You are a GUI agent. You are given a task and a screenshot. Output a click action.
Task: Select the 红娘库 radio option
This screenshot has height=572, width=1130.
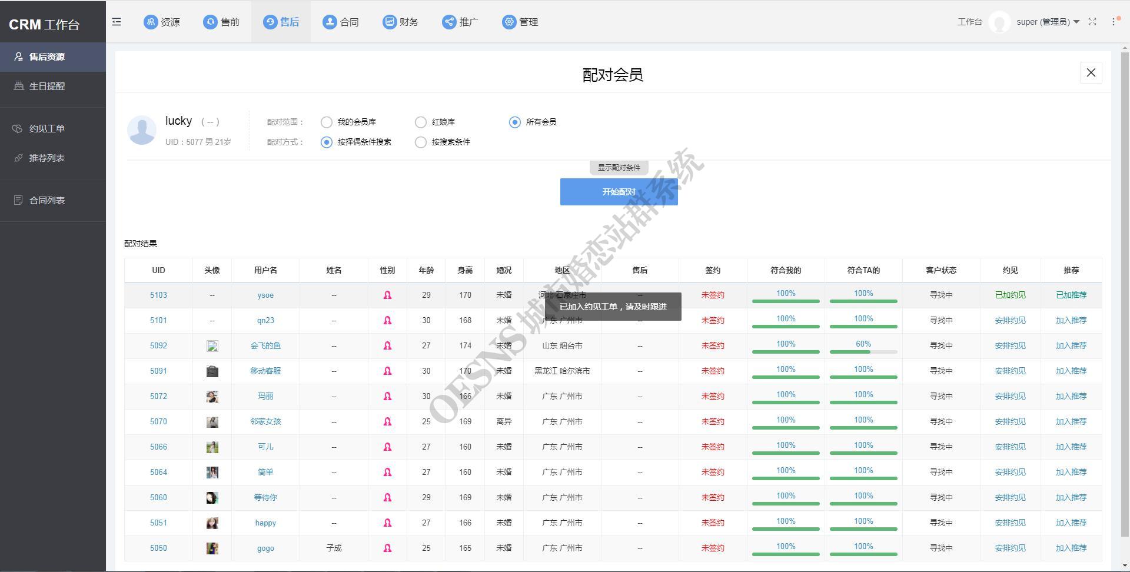(x=421, y=122)
